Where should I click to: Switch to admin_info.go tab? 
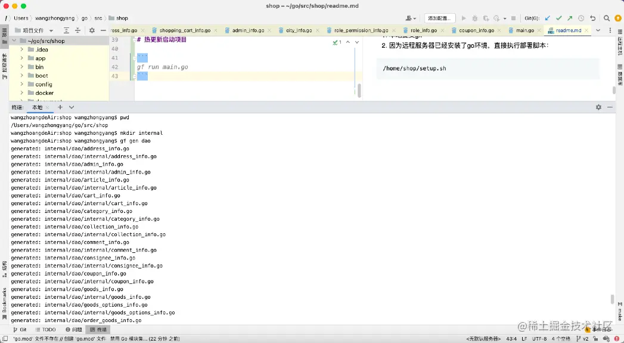click(x=249, y=30)
